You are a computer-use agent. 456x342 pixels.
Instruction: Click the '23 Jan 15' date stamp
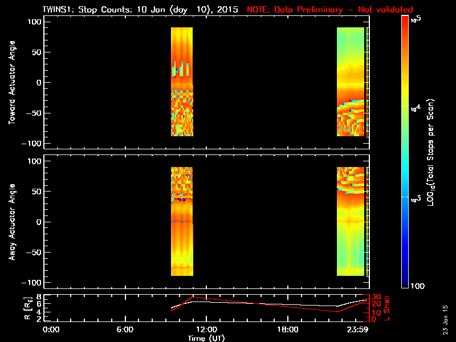[445, 320]
